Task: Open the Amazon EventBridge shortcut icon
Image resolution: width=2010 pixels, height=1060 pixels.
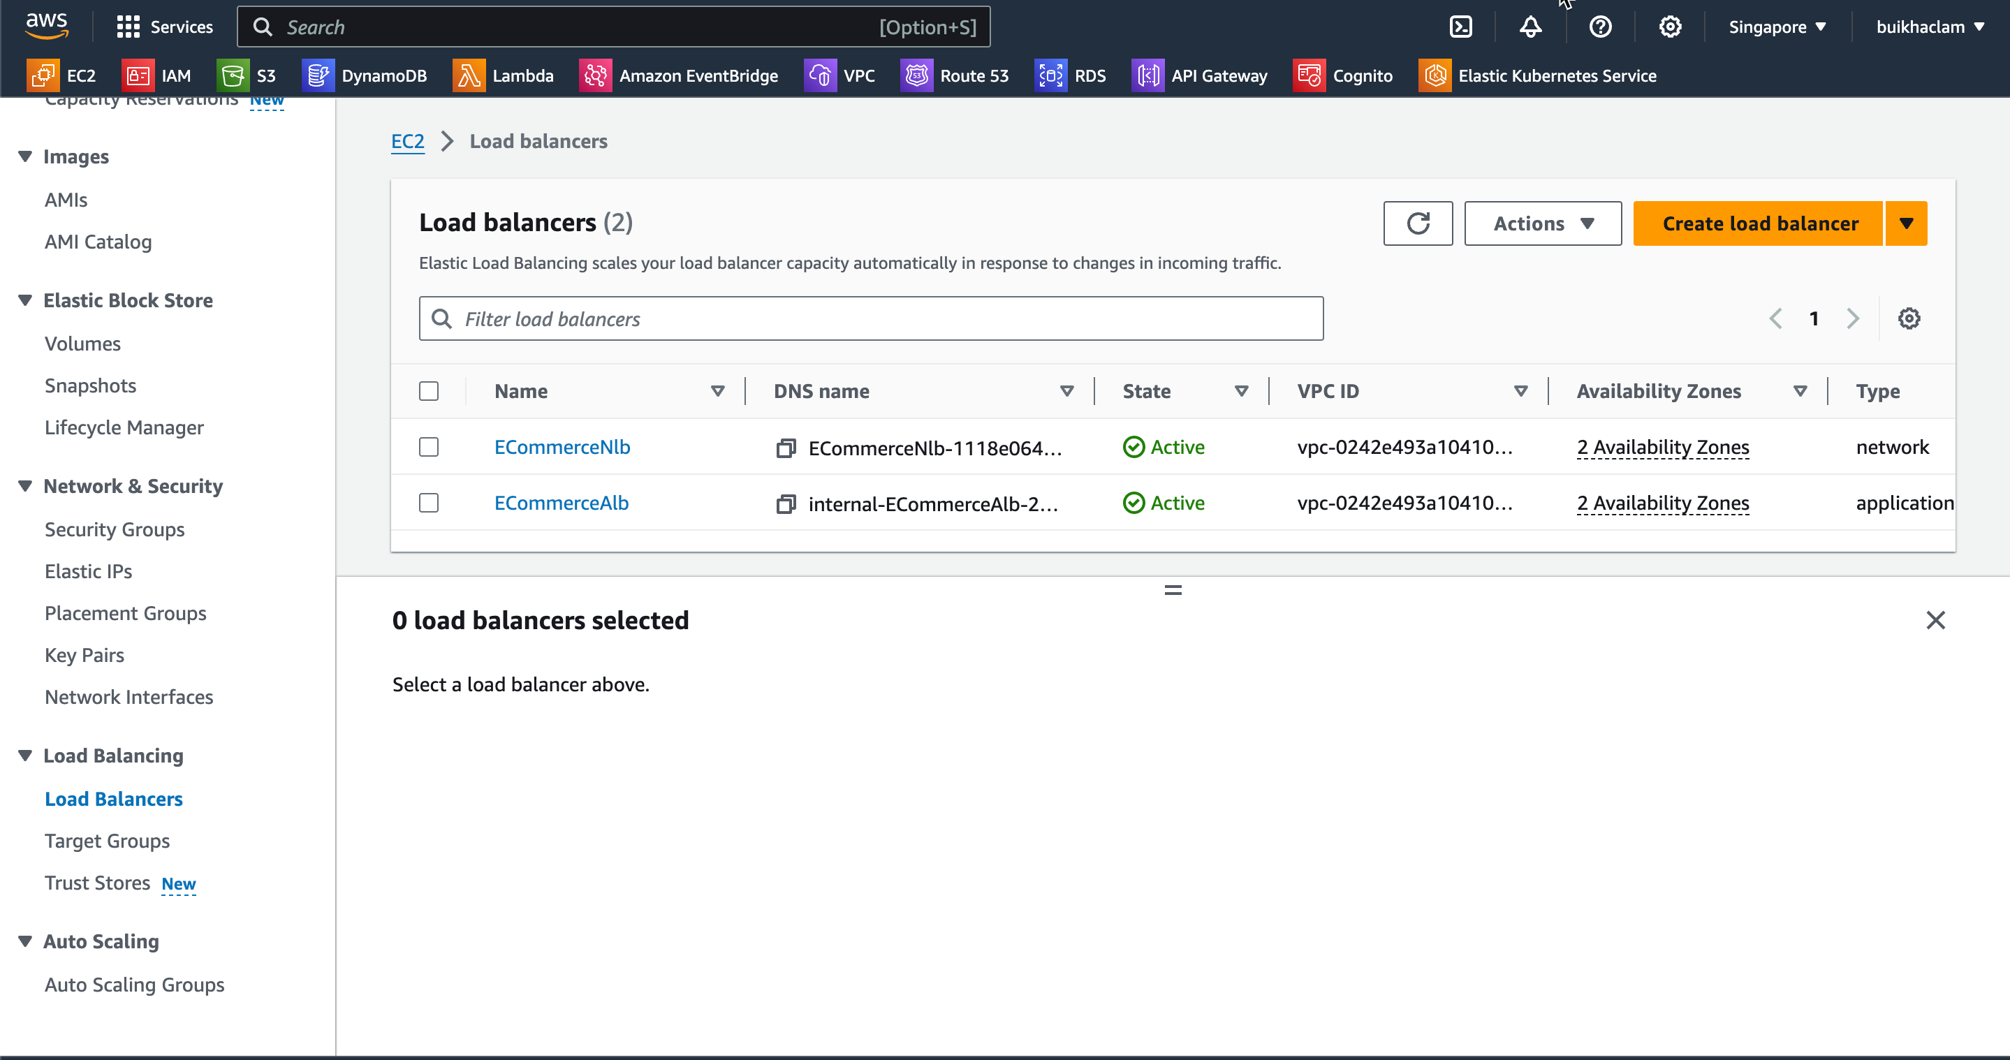Action: pyautogui.click(x=595, y=75)
